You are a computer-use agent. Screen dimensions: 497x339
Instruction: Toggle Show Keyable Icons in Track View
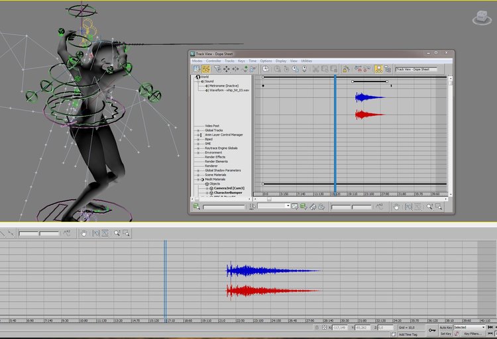366,69
